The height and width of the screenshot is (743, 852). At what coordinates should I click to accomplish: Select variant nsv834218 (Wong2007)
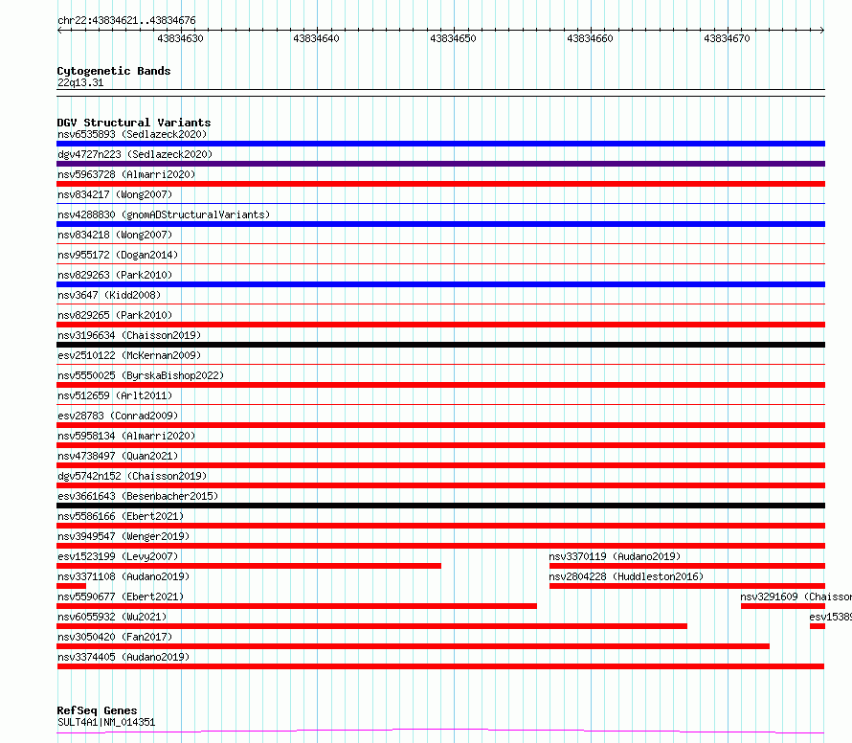tap(115, 235)
